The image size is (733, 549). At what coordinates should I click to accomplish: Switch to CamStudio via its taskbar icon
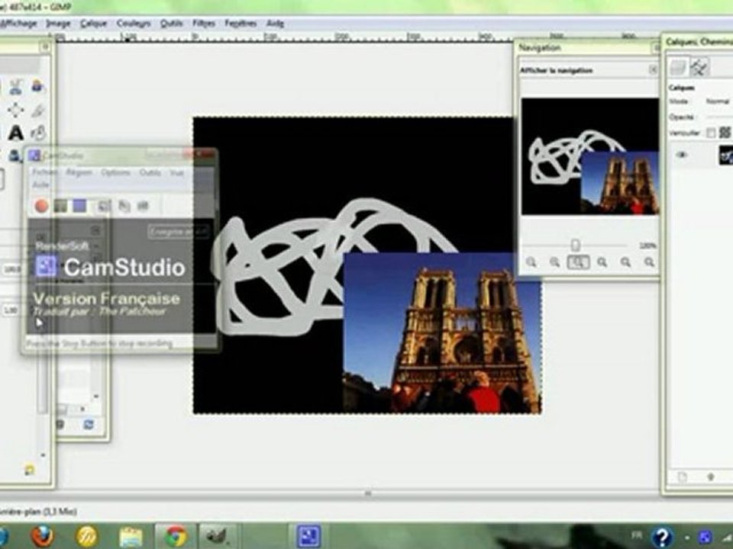[308, 536]
